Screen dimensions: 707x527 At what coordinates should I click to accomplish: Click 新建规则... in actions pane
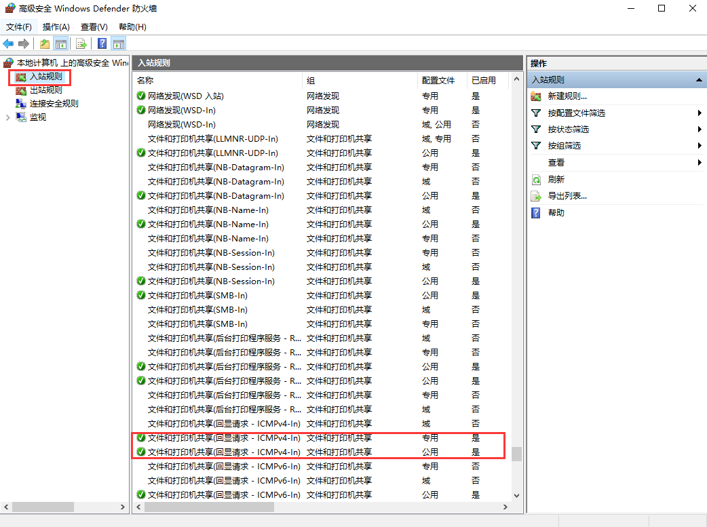coord(567,96)
